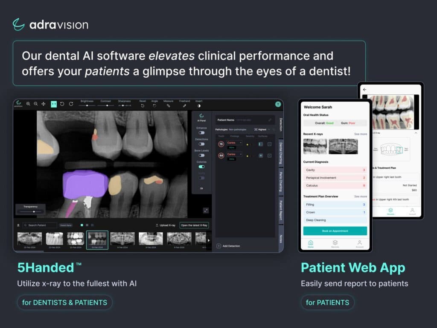Click the fullscreen expand icon on X-ray
437x328 pixels.
[206, 211]
